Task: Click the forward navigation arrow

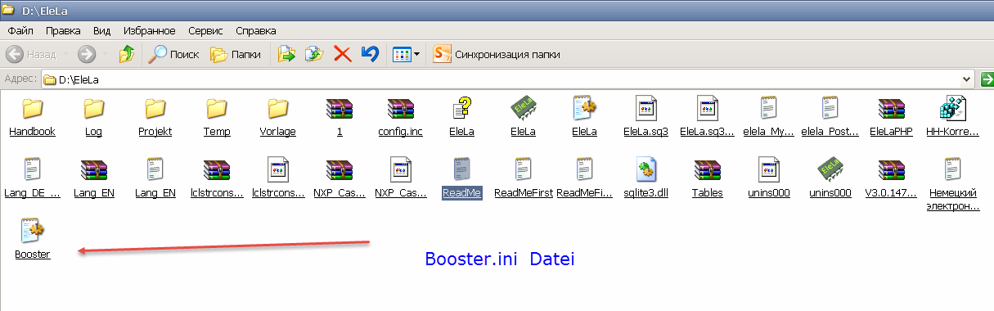Action: [x=87, y=54]
